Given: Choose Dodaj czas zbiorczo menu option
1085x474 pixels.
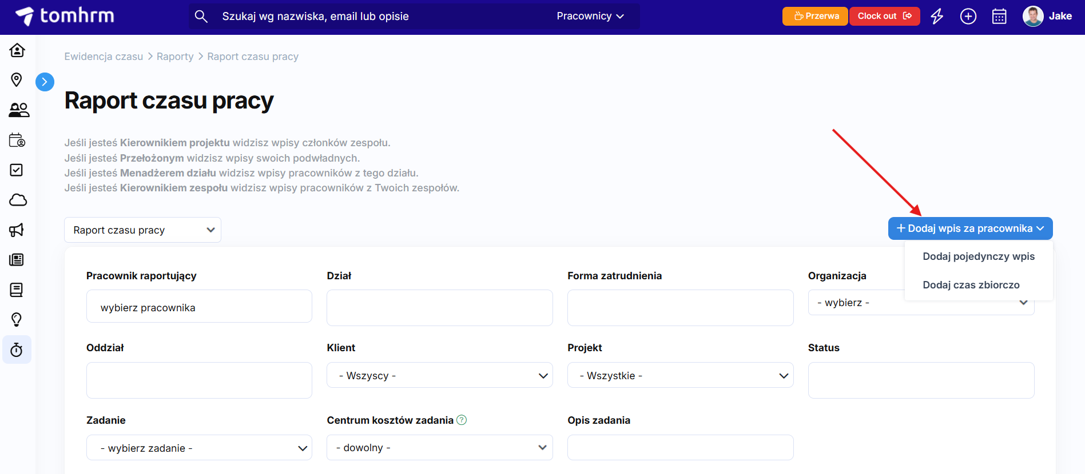Looking at the screenshot, I should click(x=971, y=285).
